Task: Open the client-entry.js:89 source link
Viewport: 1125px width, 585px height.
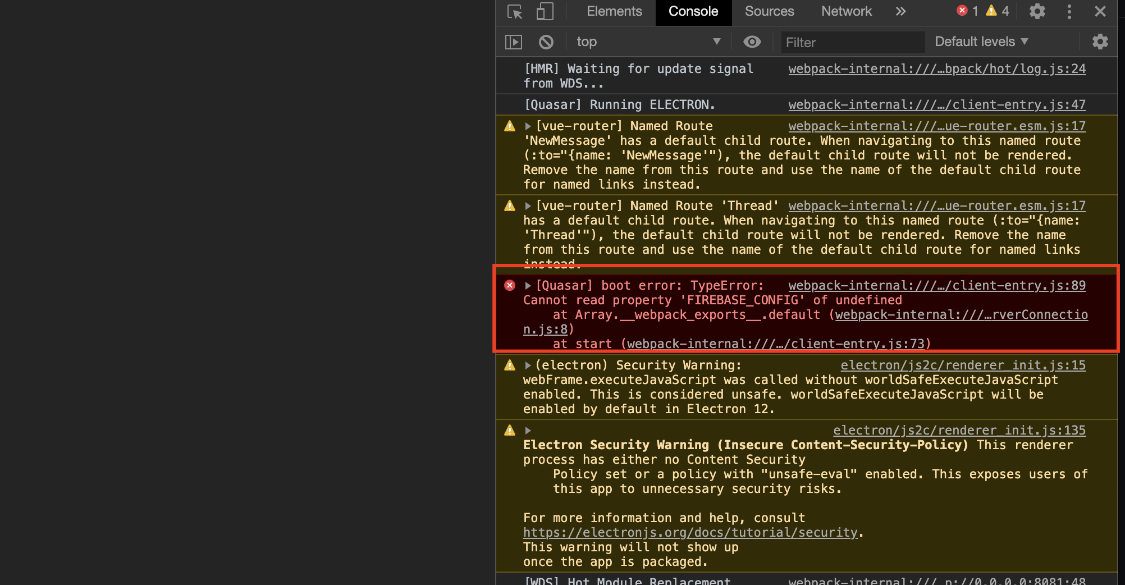Action: point(936,285)
